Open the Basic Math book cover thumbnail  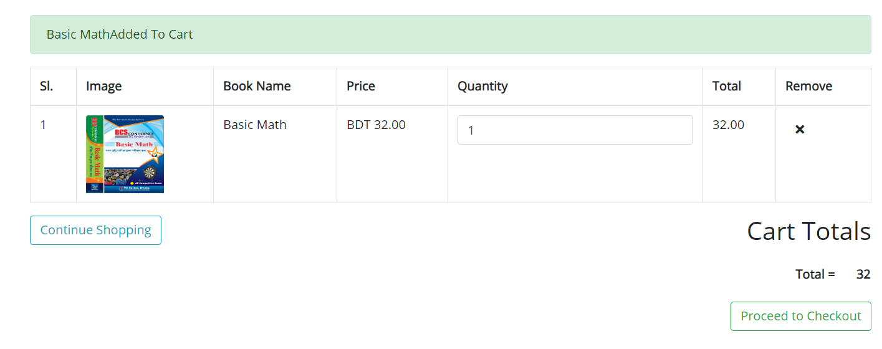pyautogui.click(x=125, y=154)
